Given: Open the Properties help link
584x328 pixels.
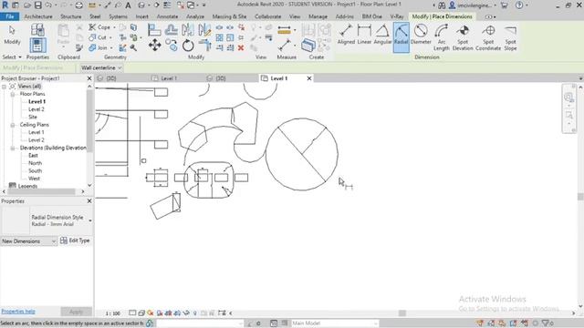Looking at the screenshot, I should 18,312.
